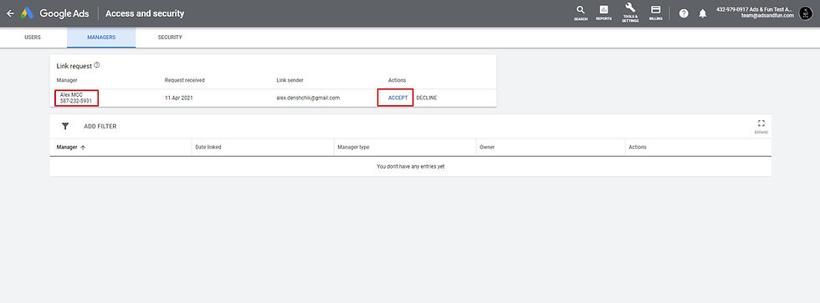Click the Link sender column label
The image size is (820, 303).
tap(290, 80)
